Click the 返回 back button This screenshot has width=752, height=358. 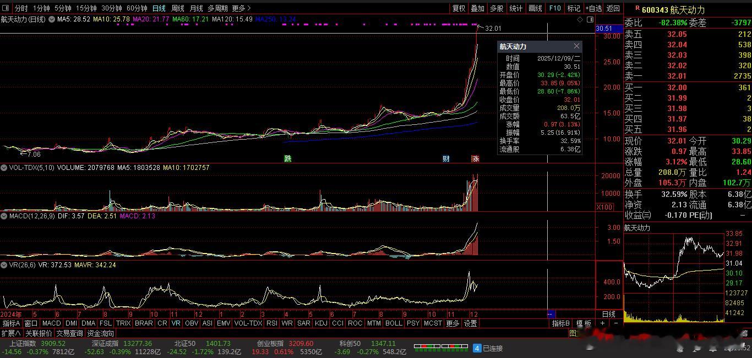click(x=613, y=8)
